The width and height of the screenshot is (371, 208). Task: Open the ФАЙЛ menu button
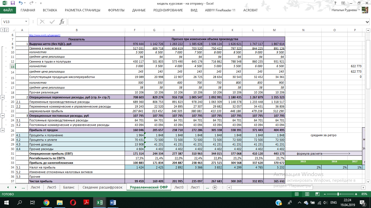[8, 10]
